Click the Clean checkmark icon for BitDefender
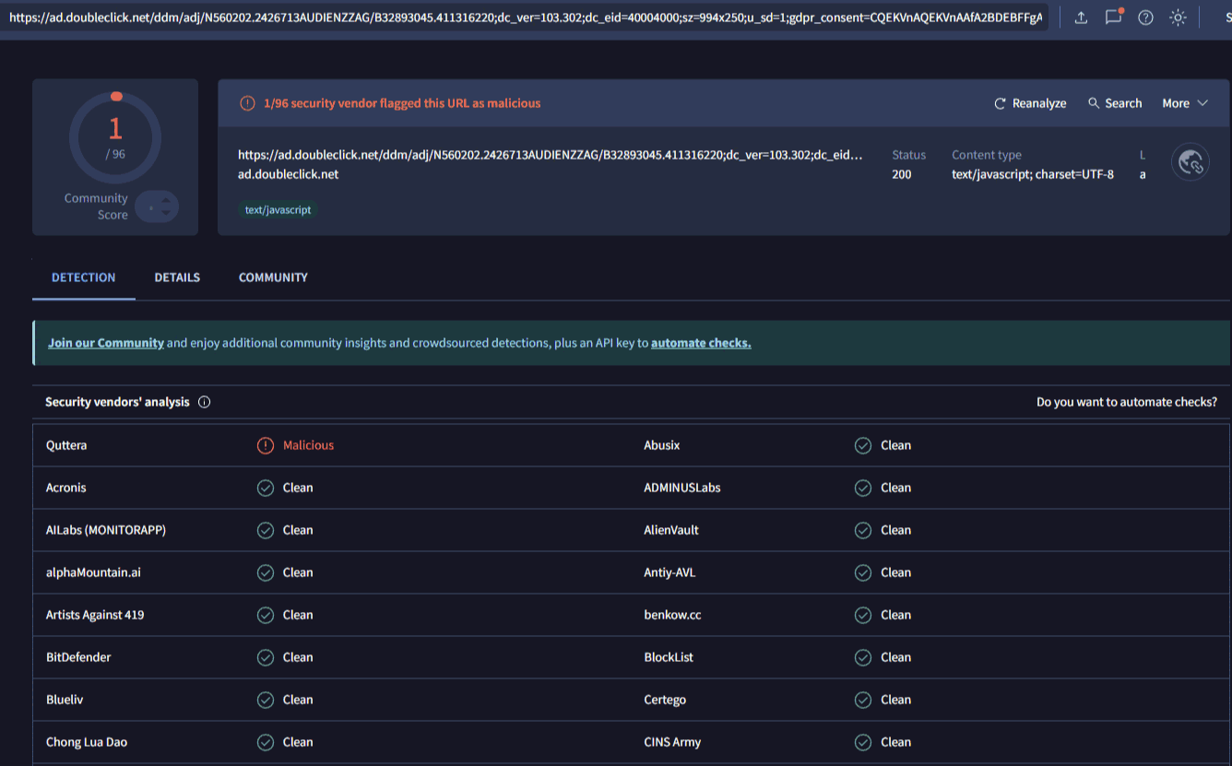1232x766 pixels. (x=266, y=657)
